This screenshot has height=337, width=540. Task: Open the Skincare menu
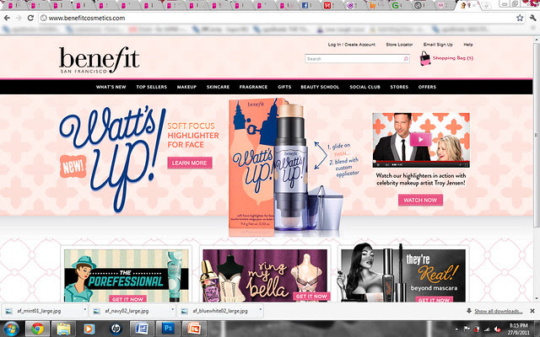[x=218, y=87]
